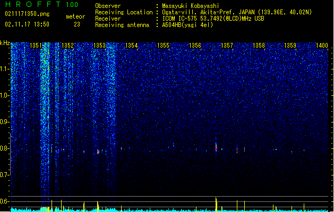Click the 1.1 kHz axis label
The width and height of the screenshot is (334, 212).
tap(5, 69)
